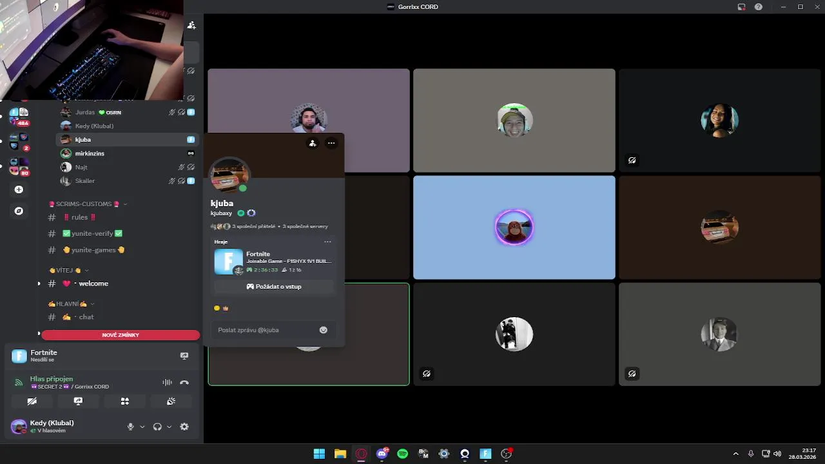Open the server folder with 486 badge
This screenshot has width=825, height=464.
click(19, 117)
